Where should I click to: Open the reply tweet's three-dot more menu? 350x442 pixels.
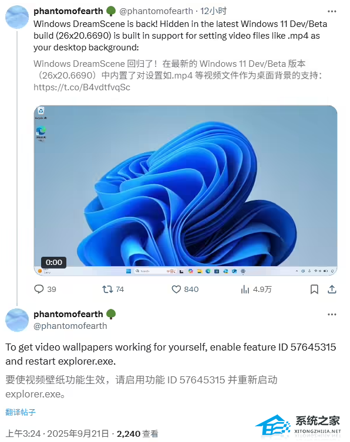(x=332, y=314)
